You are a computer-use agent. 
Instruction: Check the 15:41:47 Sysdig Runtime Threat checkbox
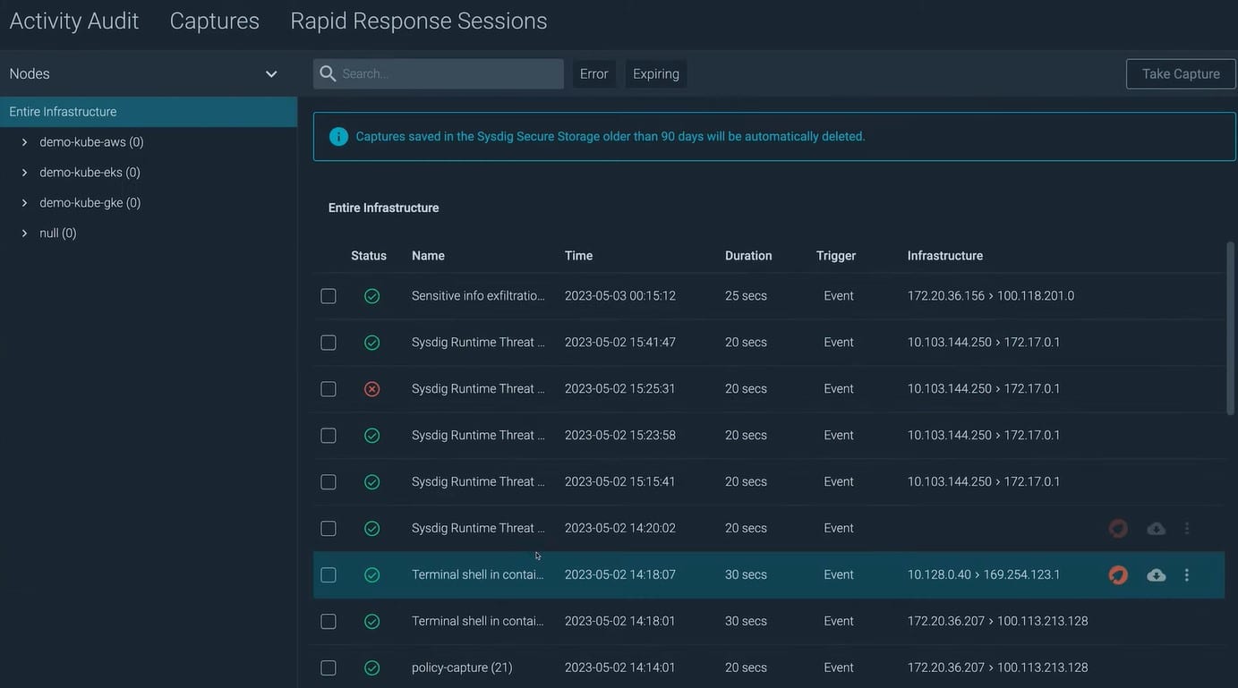coord(329,343)
